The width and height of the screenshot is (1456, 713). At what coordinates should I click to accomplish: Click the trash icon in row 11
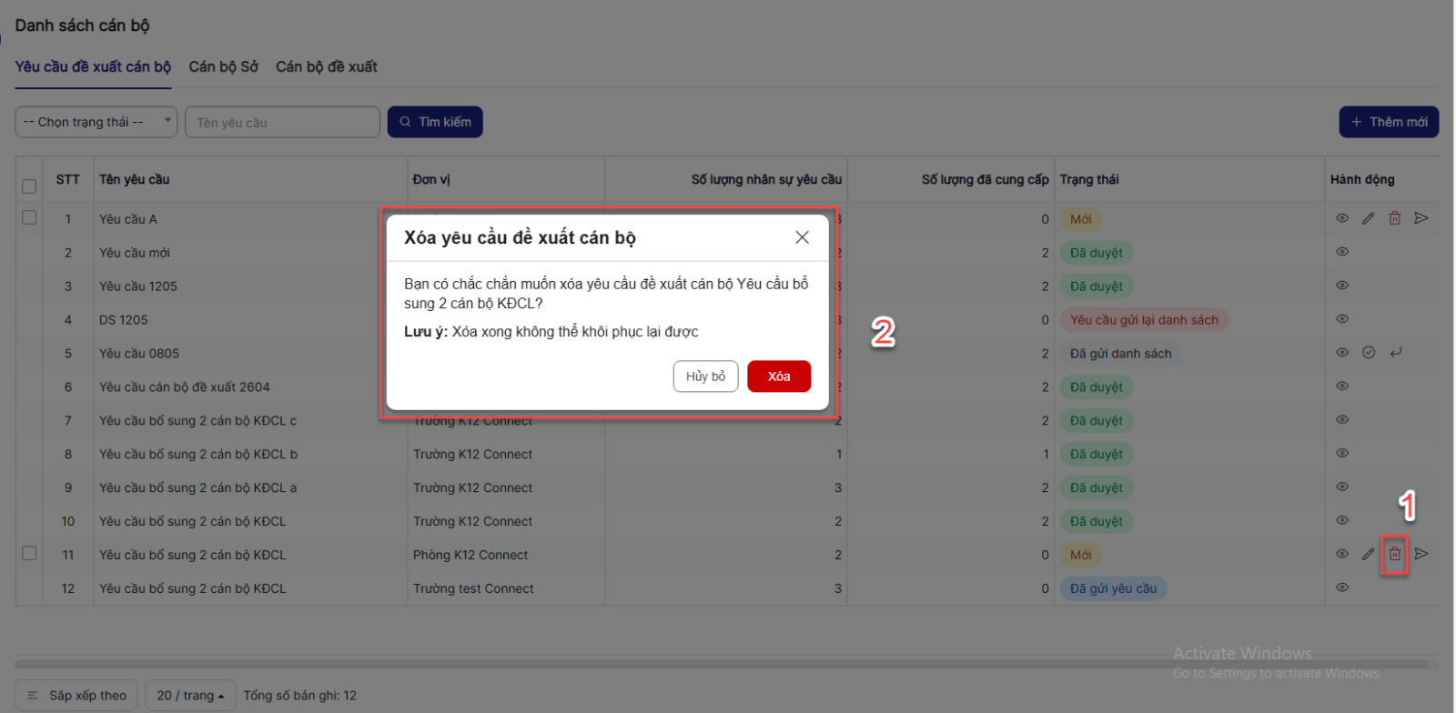[x=1394, y=554]
